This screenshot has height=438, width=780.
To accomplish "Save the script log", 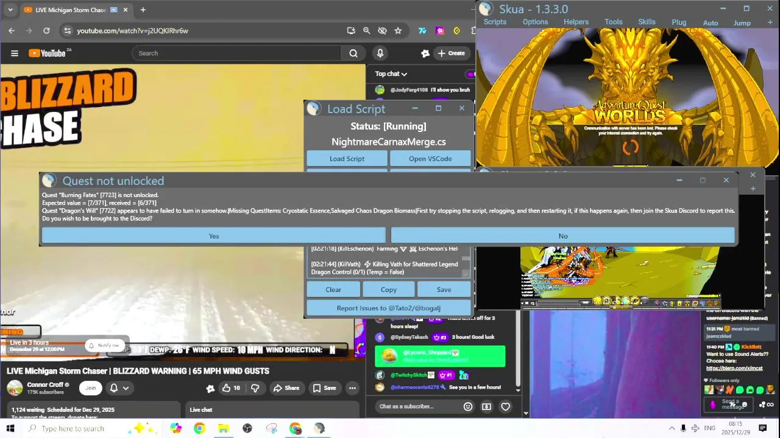I will point(444,290).
